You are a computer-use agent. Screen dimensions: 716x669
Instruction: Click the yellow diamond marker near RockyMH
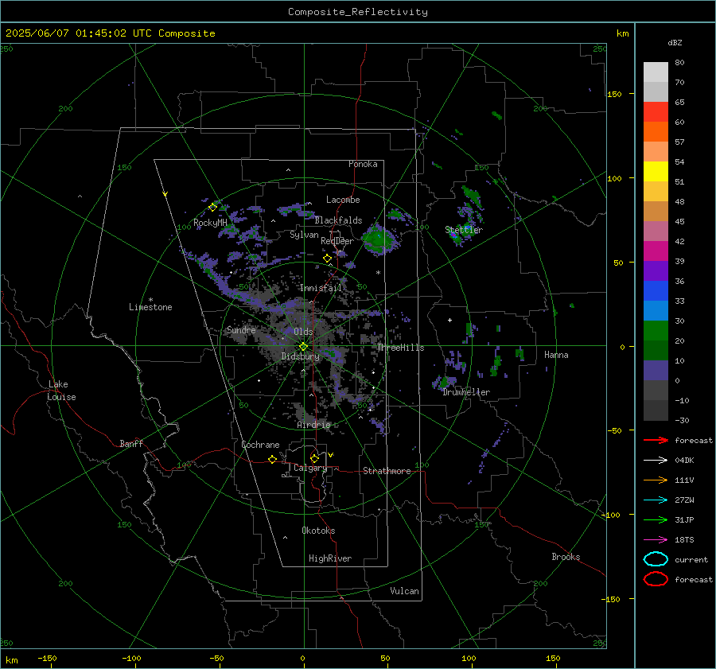(x=212, y=208)
